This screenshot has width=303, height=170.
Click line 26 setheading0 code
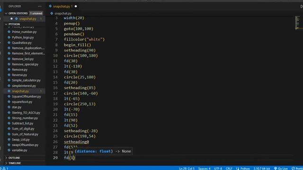coord(77,142)
